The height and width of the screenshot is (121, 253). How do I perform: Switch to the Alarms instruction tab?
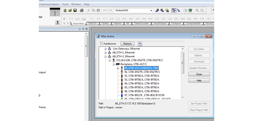click(118, 24)
